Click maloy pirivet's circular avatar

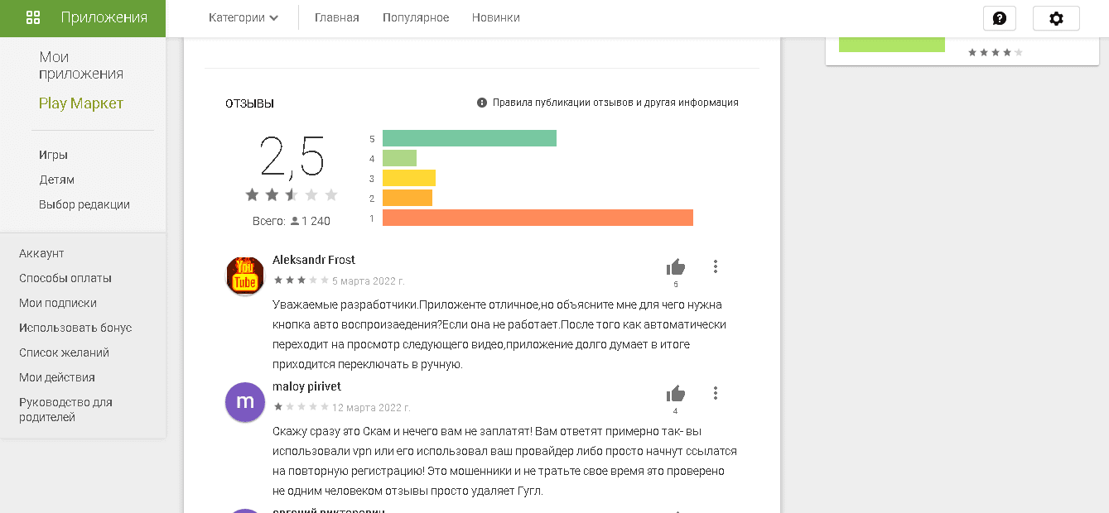(x=244, y=402)
